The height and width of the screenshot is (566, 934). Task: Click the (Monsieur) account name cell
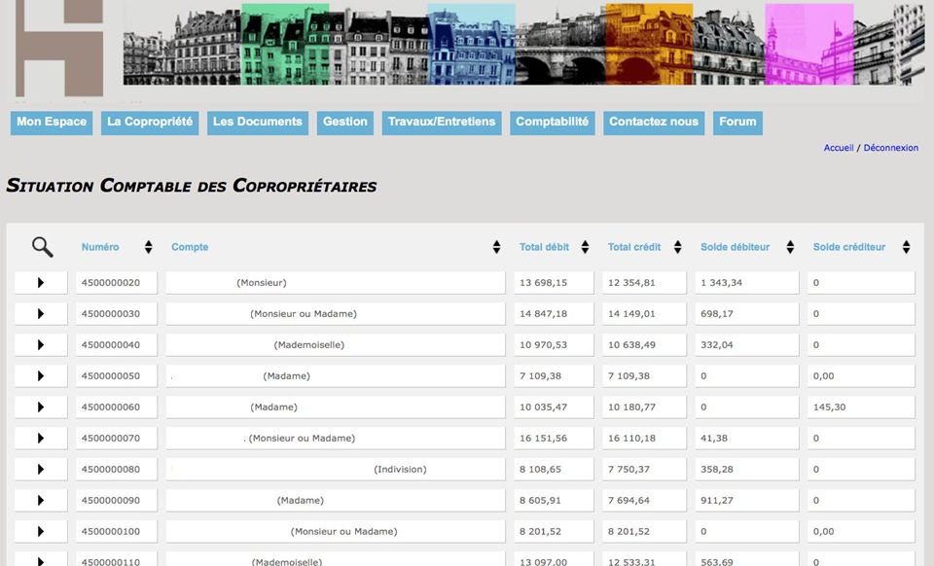coord(336,283)
